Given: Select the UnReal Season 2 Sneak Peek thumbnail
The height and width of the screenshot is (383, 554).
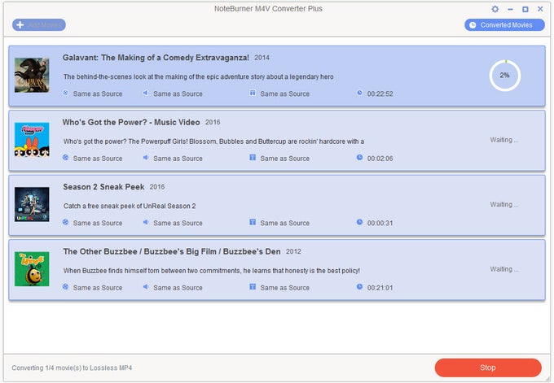Looking at the screenshot, I should click(32, 204).
